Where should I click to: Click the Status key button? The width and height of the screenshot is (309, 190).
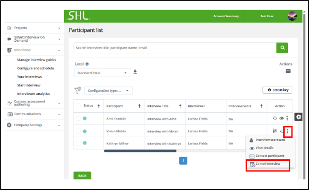click(x=277, y=90)
